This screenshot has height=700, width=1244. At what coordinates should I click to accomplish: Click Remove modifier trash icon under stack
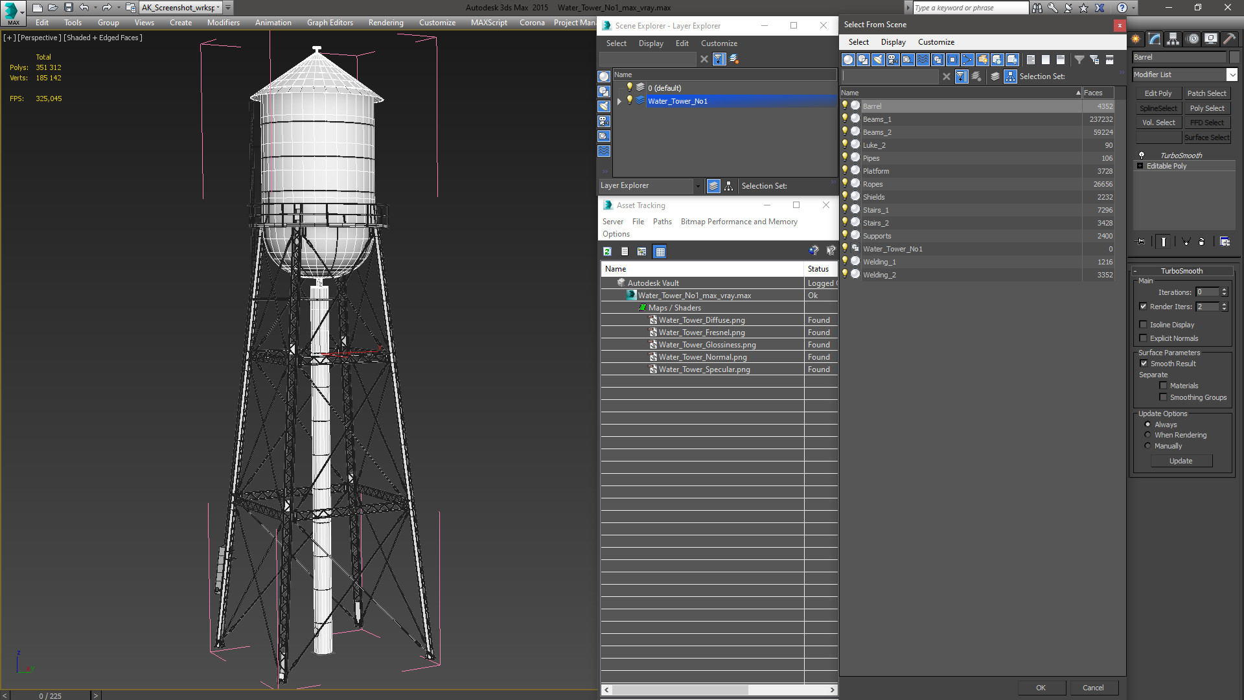pos(1201,242)
